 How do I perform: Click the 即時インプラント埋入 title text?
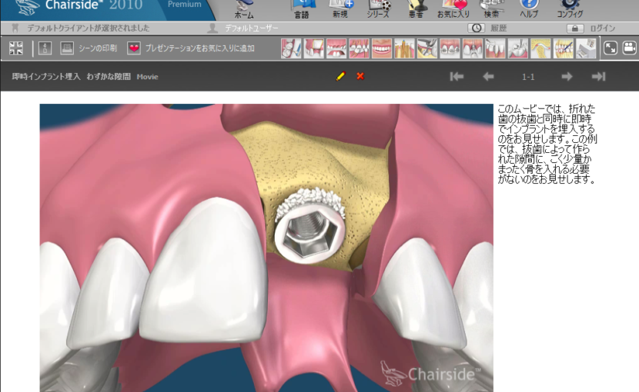[x=46, y=77]
